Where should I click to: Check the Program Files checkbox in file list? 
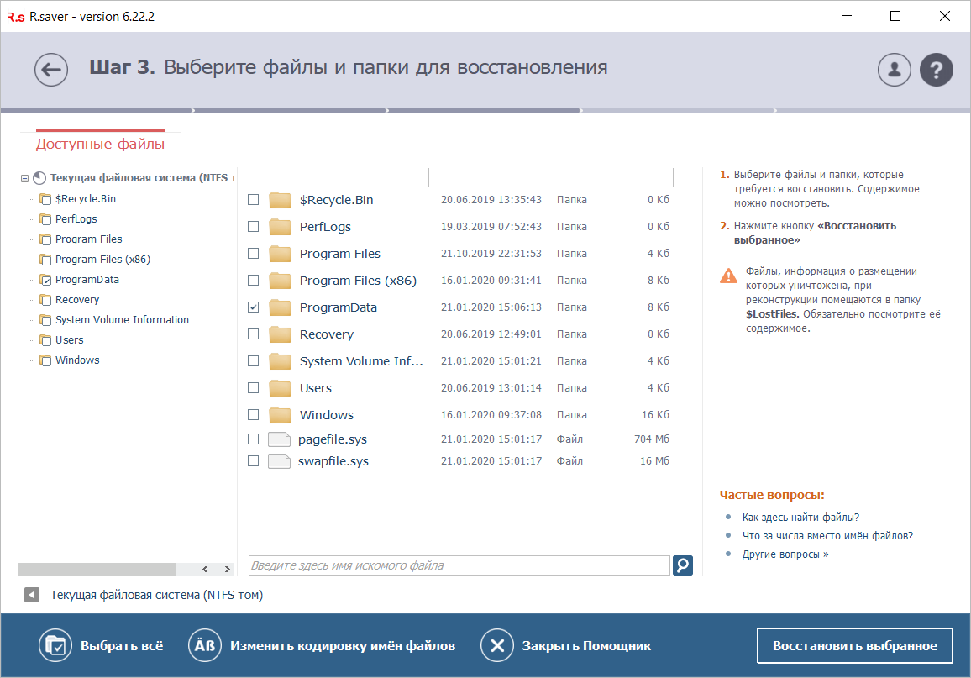254,253
